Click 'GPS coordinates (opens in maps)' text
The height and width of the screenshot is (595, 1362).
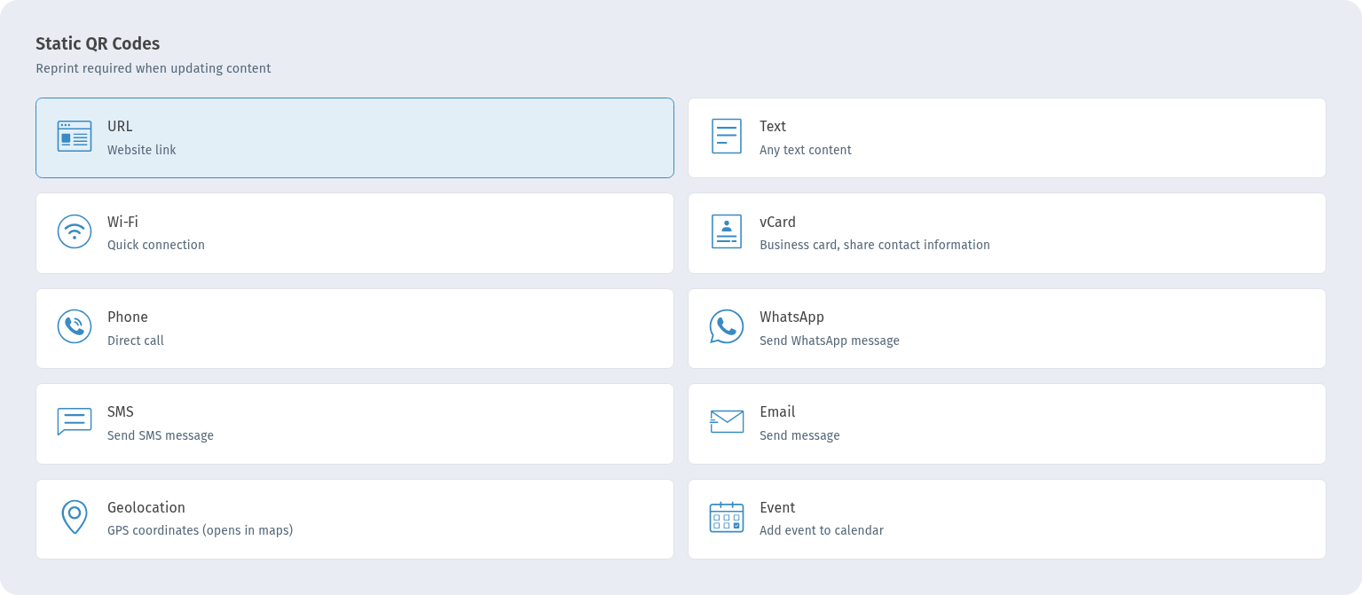click(x=201, y=530)
